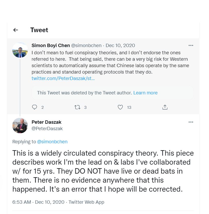
Task: Click the Learn more link
Action: click(x=145, y=93)
